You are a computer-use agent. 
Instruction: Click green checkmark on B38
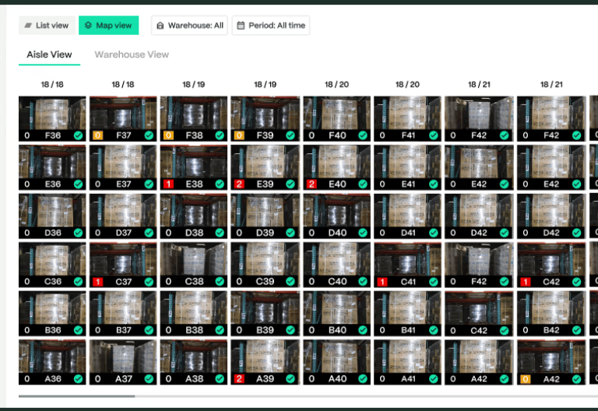(220, 330)
